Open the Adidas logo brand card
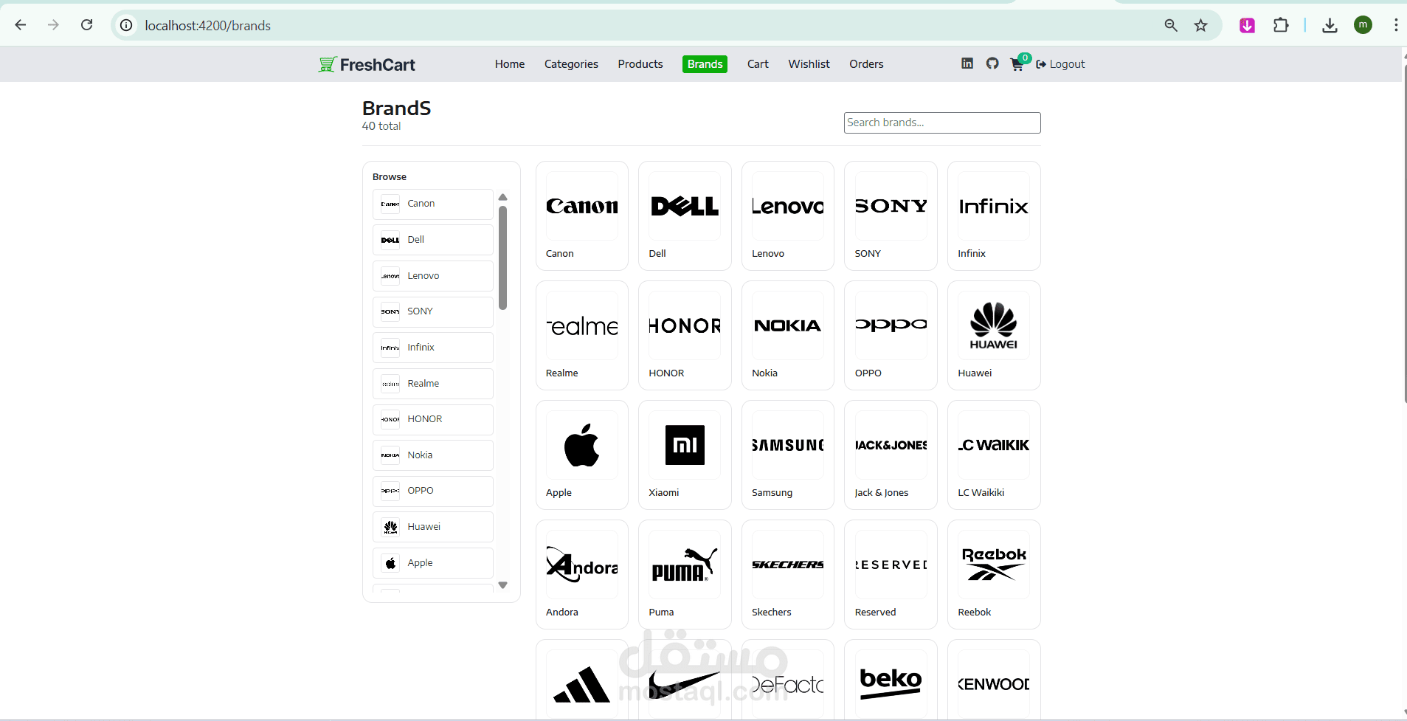 [582, 680]
